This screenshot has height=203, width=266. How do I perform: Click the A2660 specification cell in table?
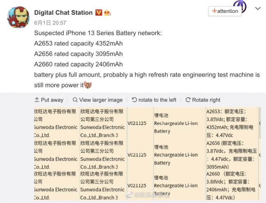pos(231,185)
